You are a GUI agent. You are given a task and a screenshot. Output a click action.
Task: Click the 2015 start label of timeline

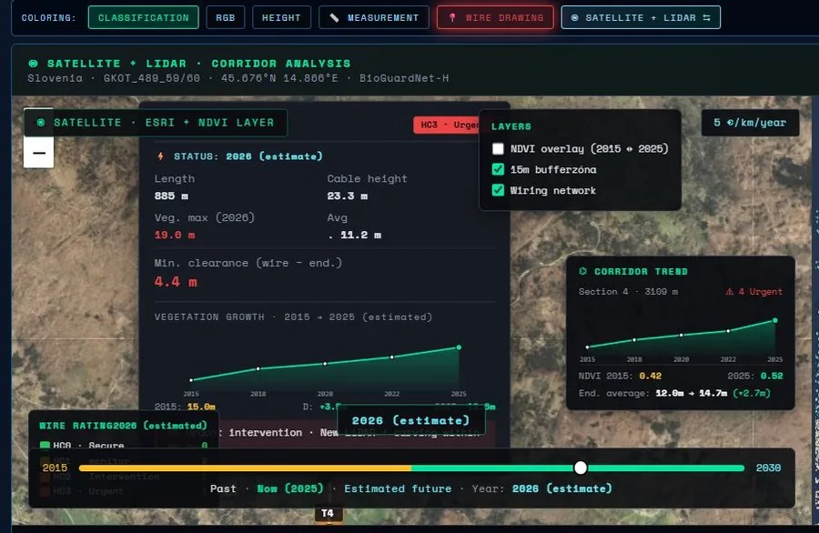click(x=55, y=468)
